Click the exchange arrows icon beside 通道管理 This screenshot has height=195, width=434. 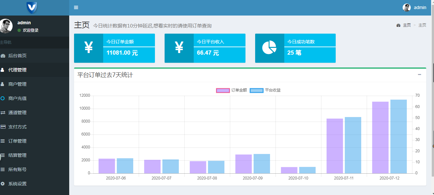[x=3, y=113]
